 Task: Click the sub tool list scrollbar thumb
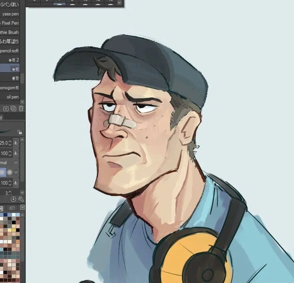[x=22, y=78]
